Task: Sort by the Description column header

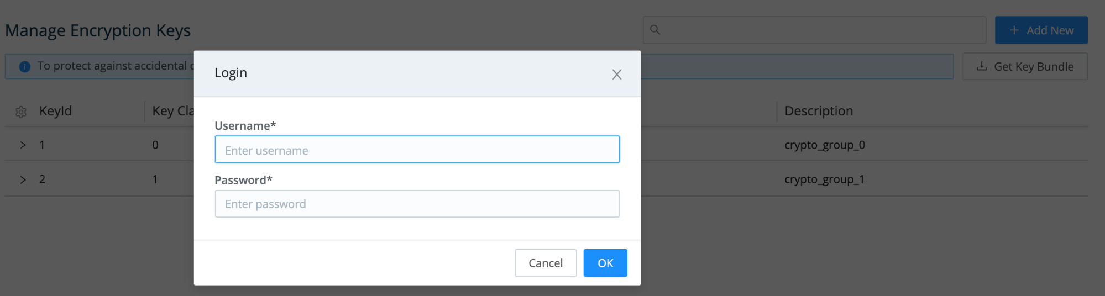Action: click(x=819, y=111)
